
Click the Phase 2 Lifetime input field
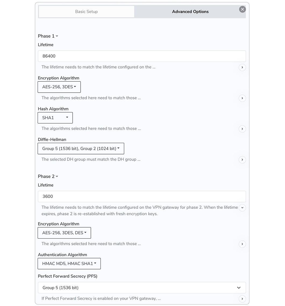pos(142,196)
